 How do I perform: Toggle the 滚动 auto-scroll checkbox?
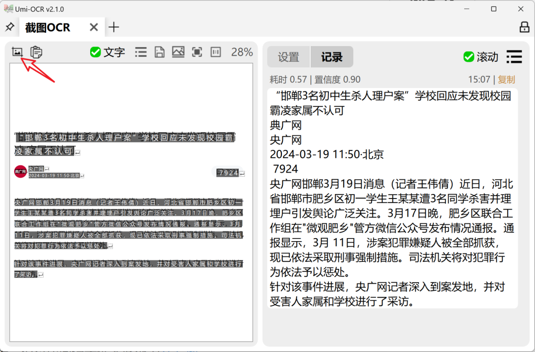click(469, 56)
